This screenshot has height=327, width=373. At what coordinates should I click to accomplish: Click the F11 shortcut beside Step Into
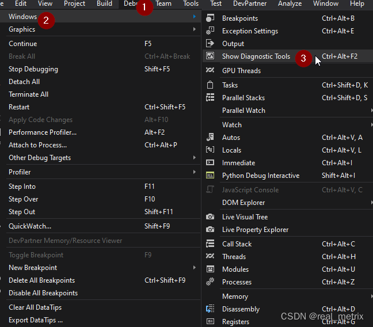coord(150,187)
